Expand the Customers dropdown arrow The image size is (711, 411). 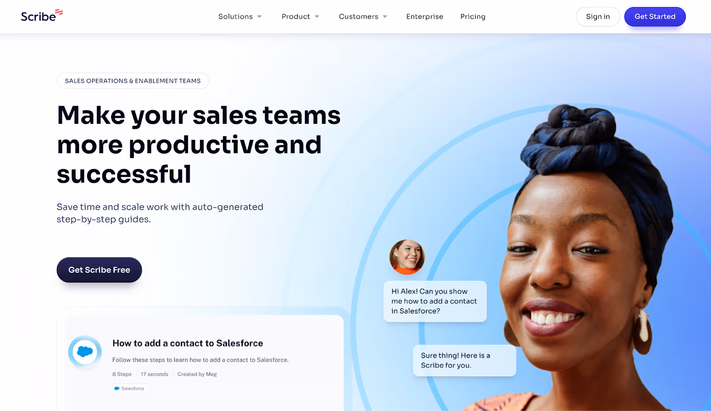[385, 17]
